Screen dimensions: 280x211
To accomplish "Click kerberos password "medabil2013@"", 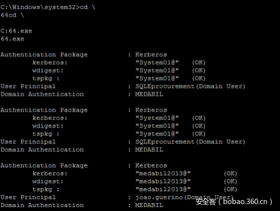I will tap(163, 173).
